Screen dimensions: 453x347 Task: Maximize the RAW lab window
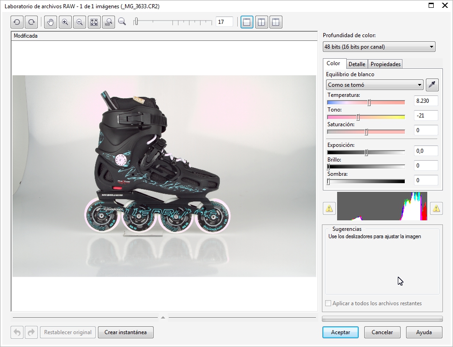coord(431,6)
